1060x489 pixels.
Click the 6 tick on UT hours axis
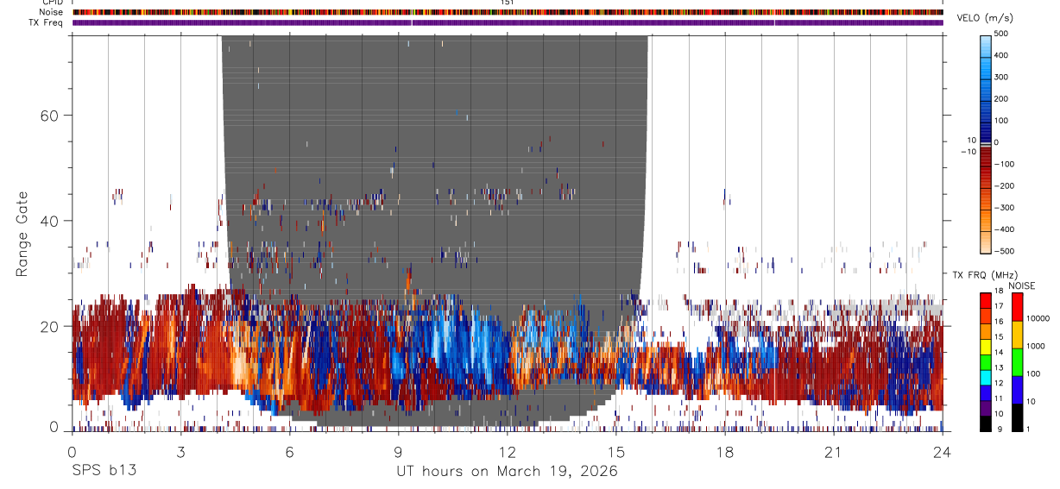(289, 451)
